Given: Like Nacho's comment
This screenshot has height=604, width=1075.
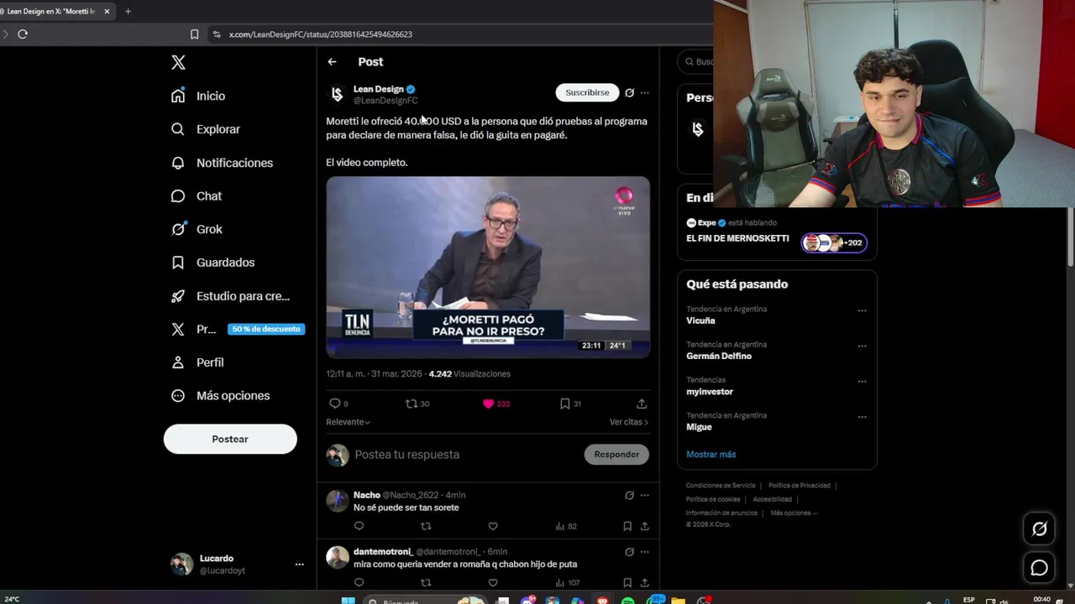Looking at the screenshot, I should click(x=493, y=526).
